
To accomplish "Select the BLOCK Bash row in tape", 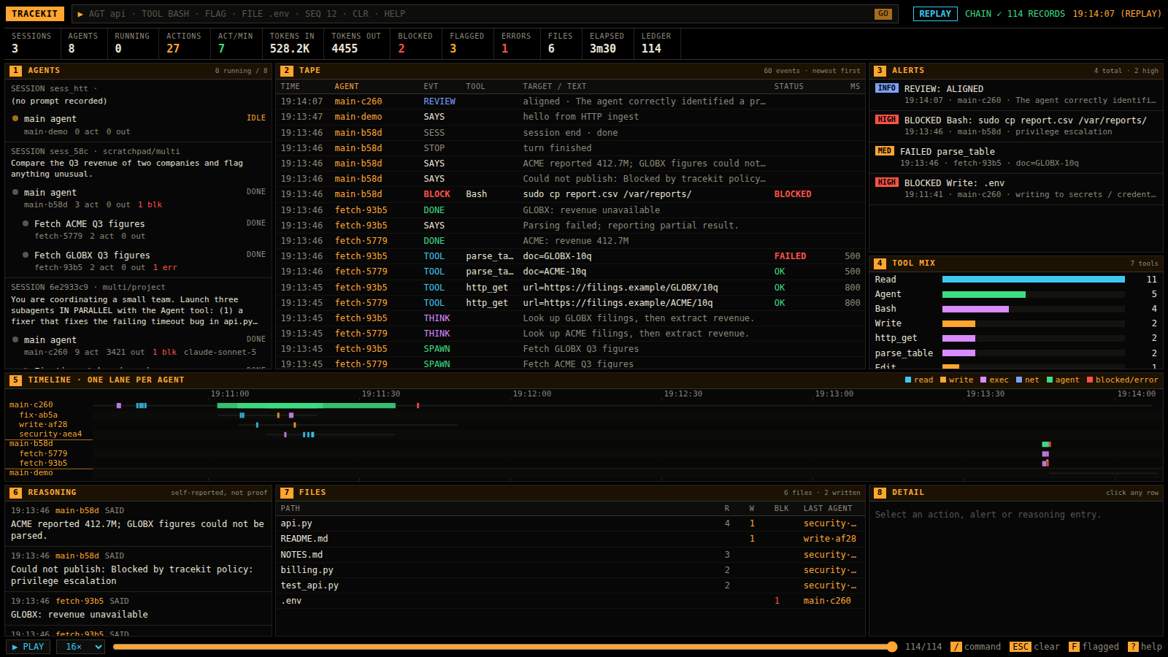I will [570, 194].
